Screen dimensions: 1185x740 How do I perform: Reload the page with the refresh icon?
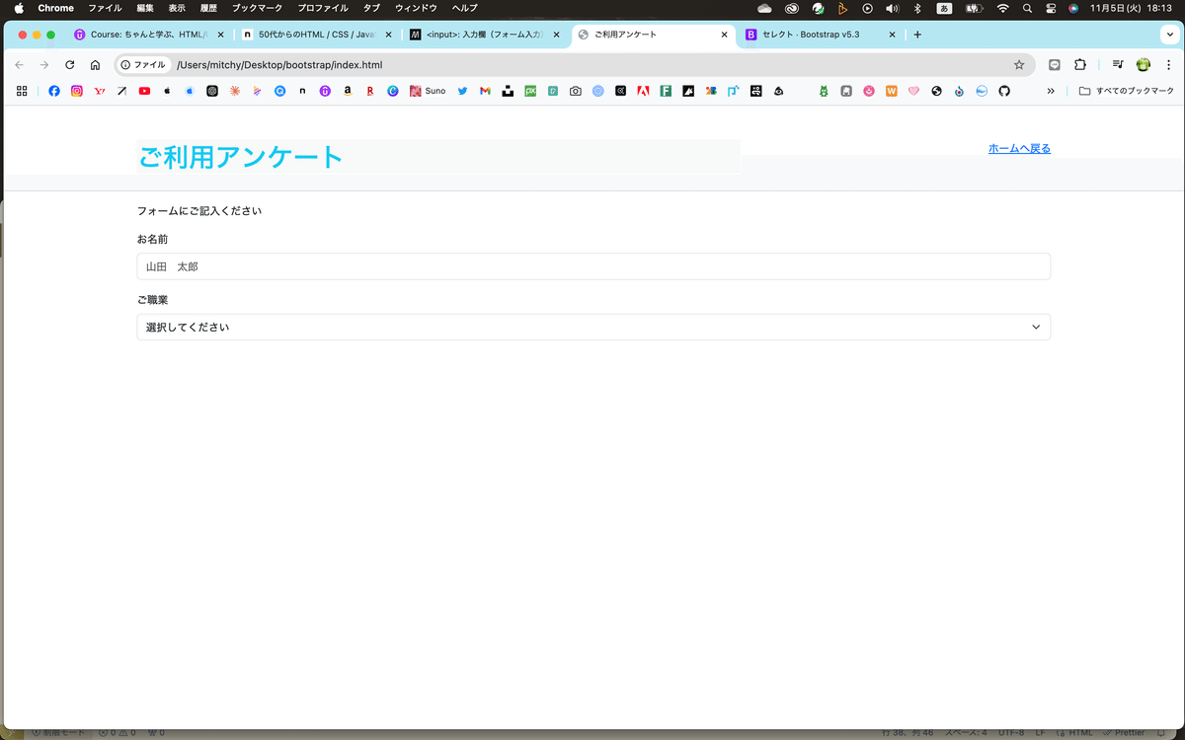69,64
